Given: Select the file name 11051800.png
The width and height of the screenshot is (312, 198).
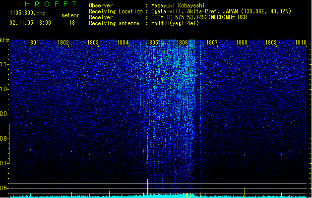Looking at the screenshot, I should click(28, 13).
